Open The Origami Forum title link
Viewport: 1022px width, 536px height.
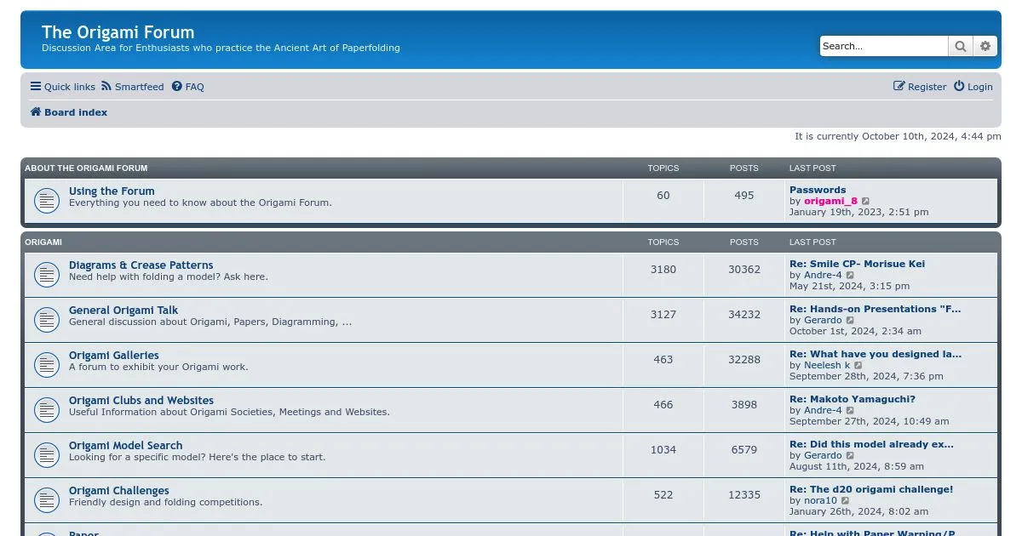[x=118, y=32]
